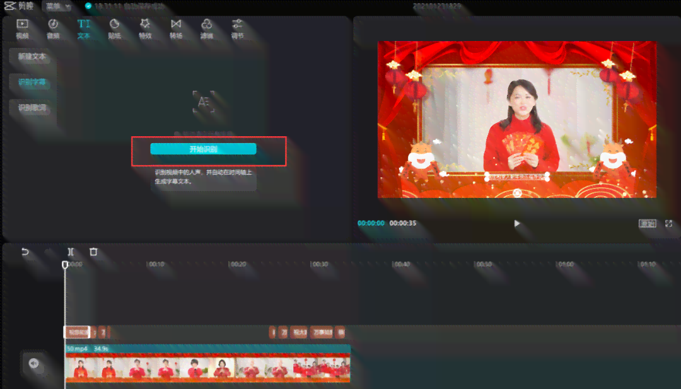
Task: Click the 开始识别 button
Action: [203, 149]
